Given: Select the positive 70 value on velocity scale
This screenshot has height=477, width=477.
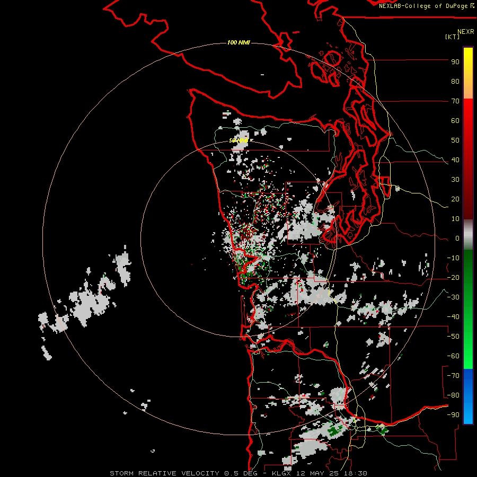Looking at the screenshot, I should 455,101.
